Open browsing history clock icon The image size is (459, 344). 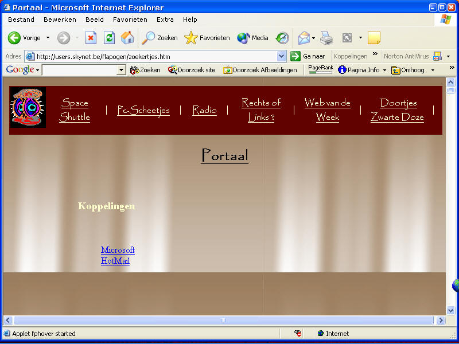282,38
